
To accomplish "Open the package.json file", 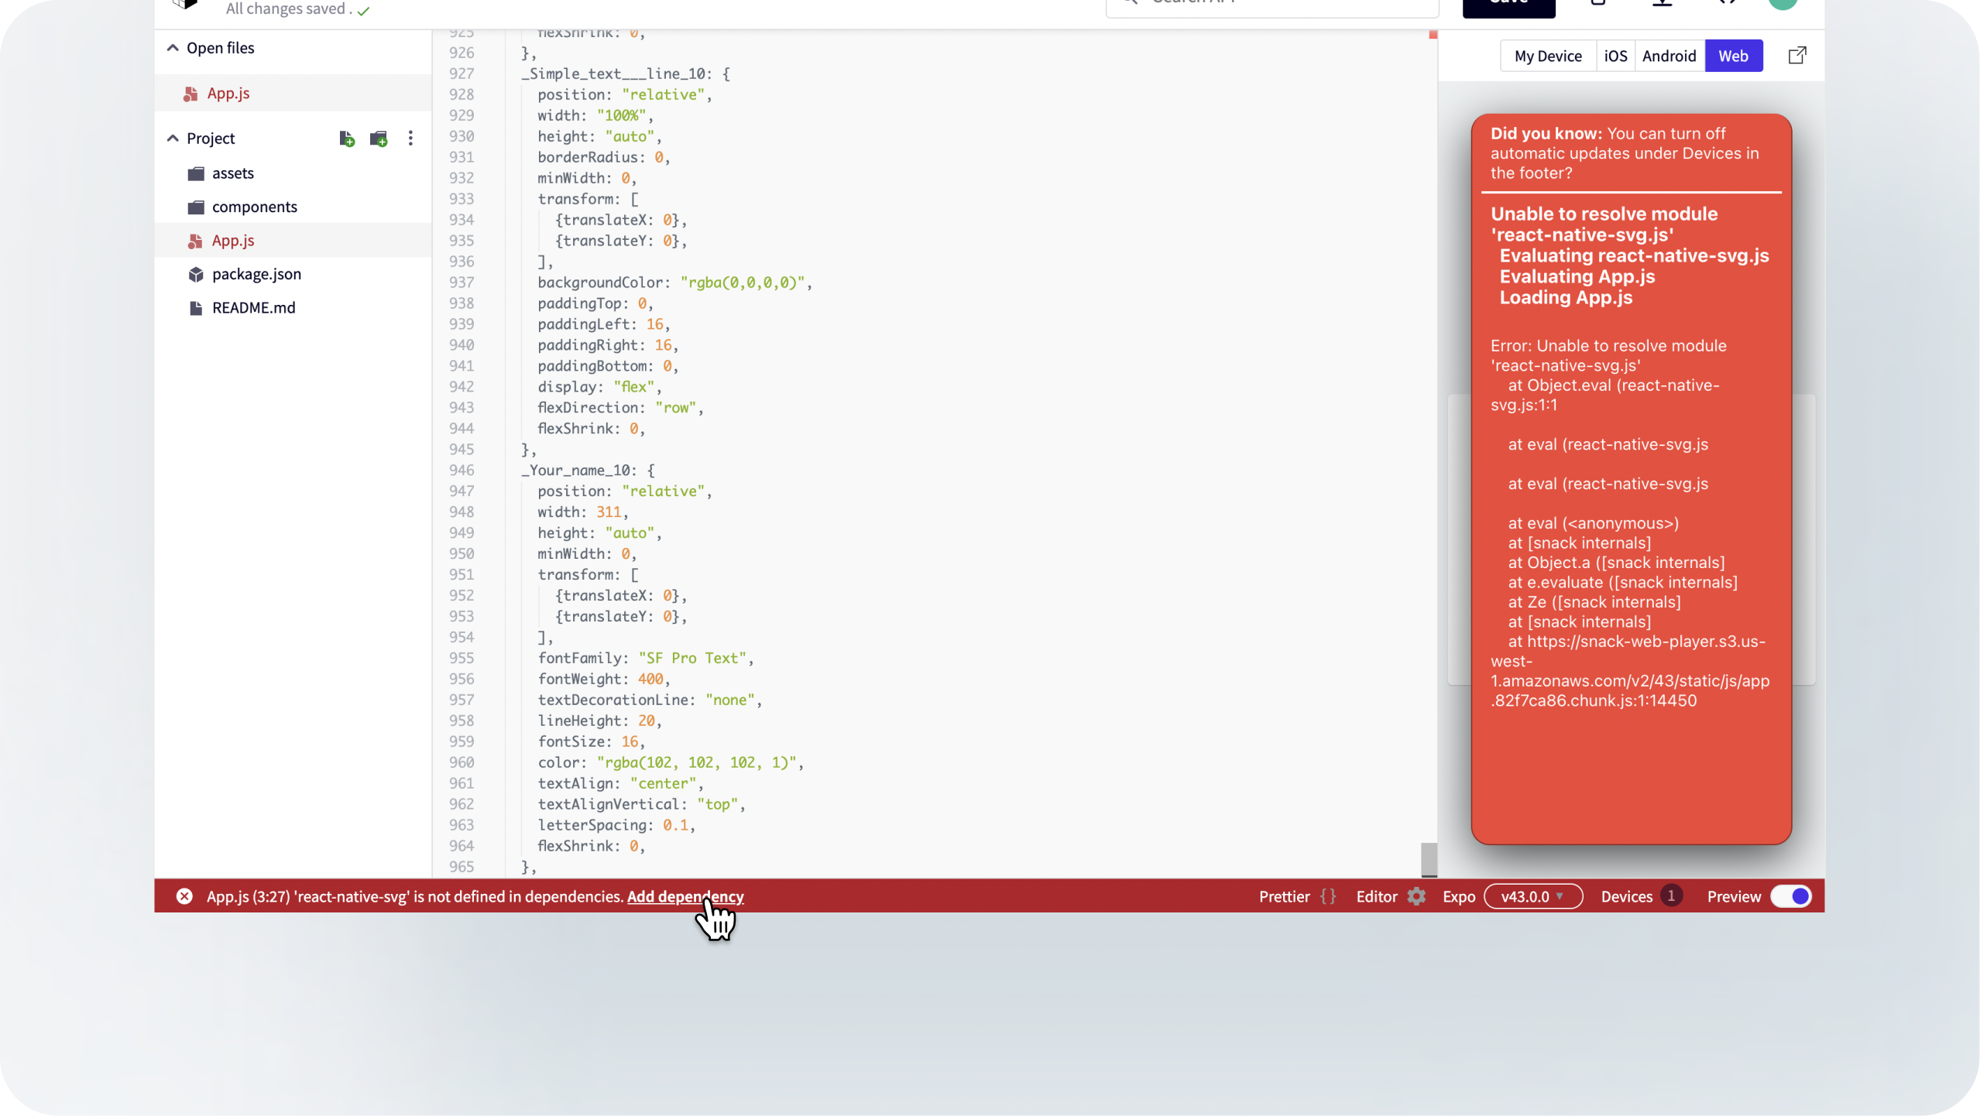I will (x=256, y=274).
